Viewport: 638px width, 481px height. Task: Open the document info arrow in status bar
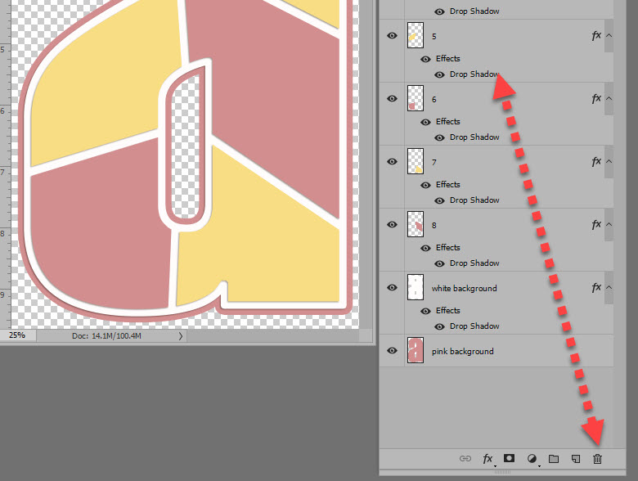[x=181, y=336]
